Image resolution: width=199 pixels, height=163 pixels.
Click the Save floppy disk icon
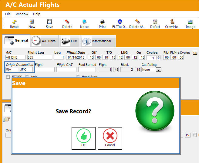click(49, 22)
